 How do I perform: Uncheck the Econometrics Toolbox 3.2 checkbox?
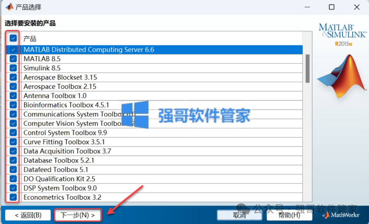point(13,197)
